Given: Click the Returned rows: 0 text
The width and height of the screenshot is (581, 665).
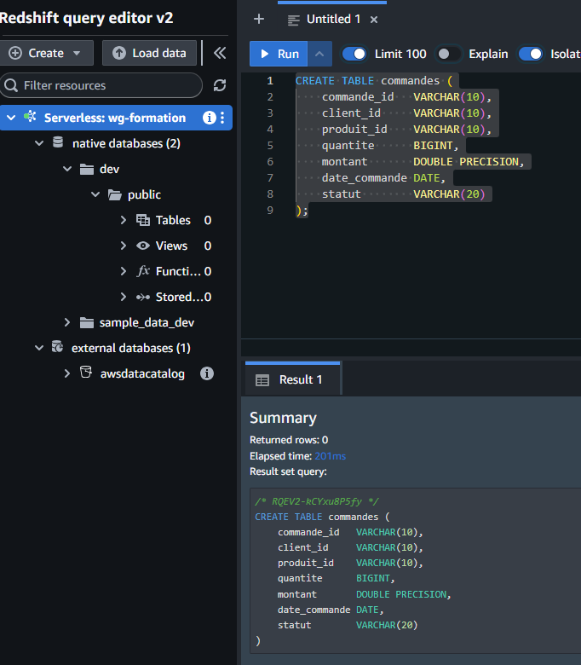Looking at the screenshot, I should click(x=289, y=440).
